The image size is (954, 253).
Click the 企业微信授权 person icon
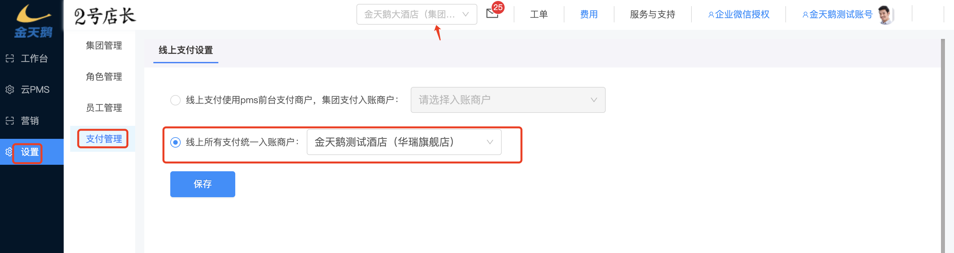click(x=711, y=15)
